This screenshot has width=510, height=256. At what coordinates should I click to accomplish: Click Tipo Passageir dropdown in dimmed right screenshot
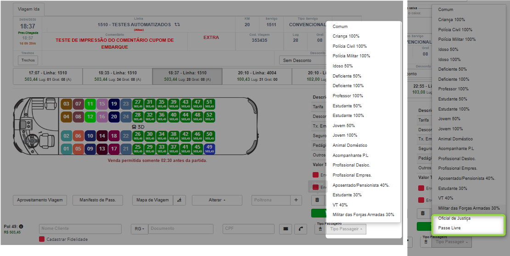click(452, 242)
